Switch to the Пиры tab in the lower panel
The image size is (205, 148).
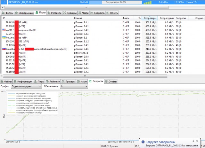[39, 82]
